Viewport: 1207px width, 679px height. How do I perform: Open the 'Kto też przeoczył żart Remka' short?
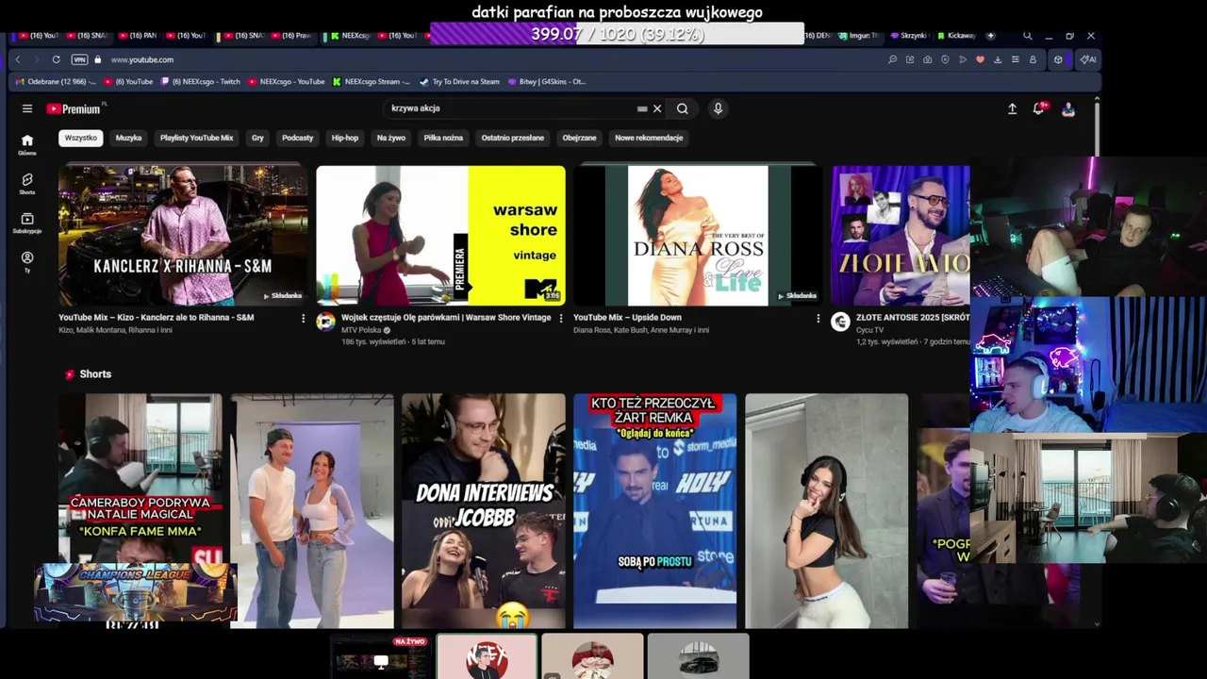point(654,510)
